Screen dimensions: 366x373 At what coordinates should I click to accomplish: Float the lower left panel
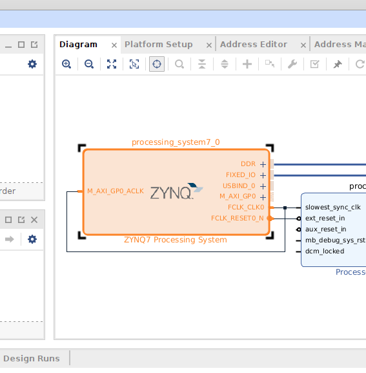(x=21, y=220)
